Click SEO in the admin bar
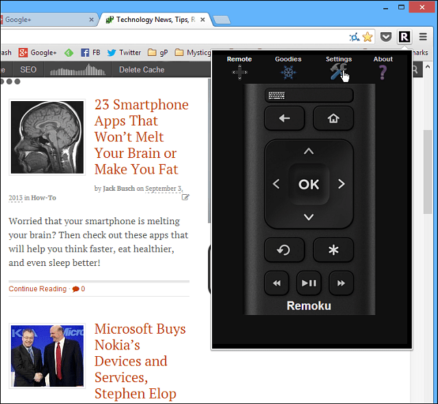438x404 pixels. click(28, 70)
